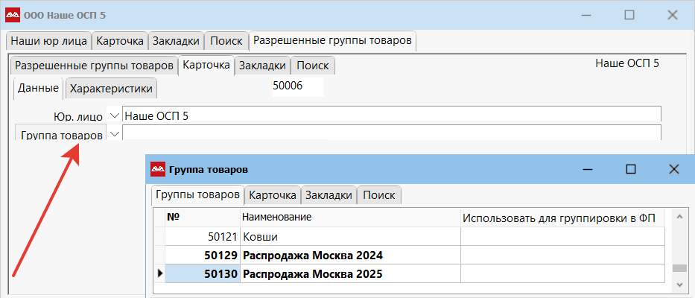Open the Поиск tab in Группа товаров window
The width and height of the screenshot is (695, 298).
click(380, 195)
